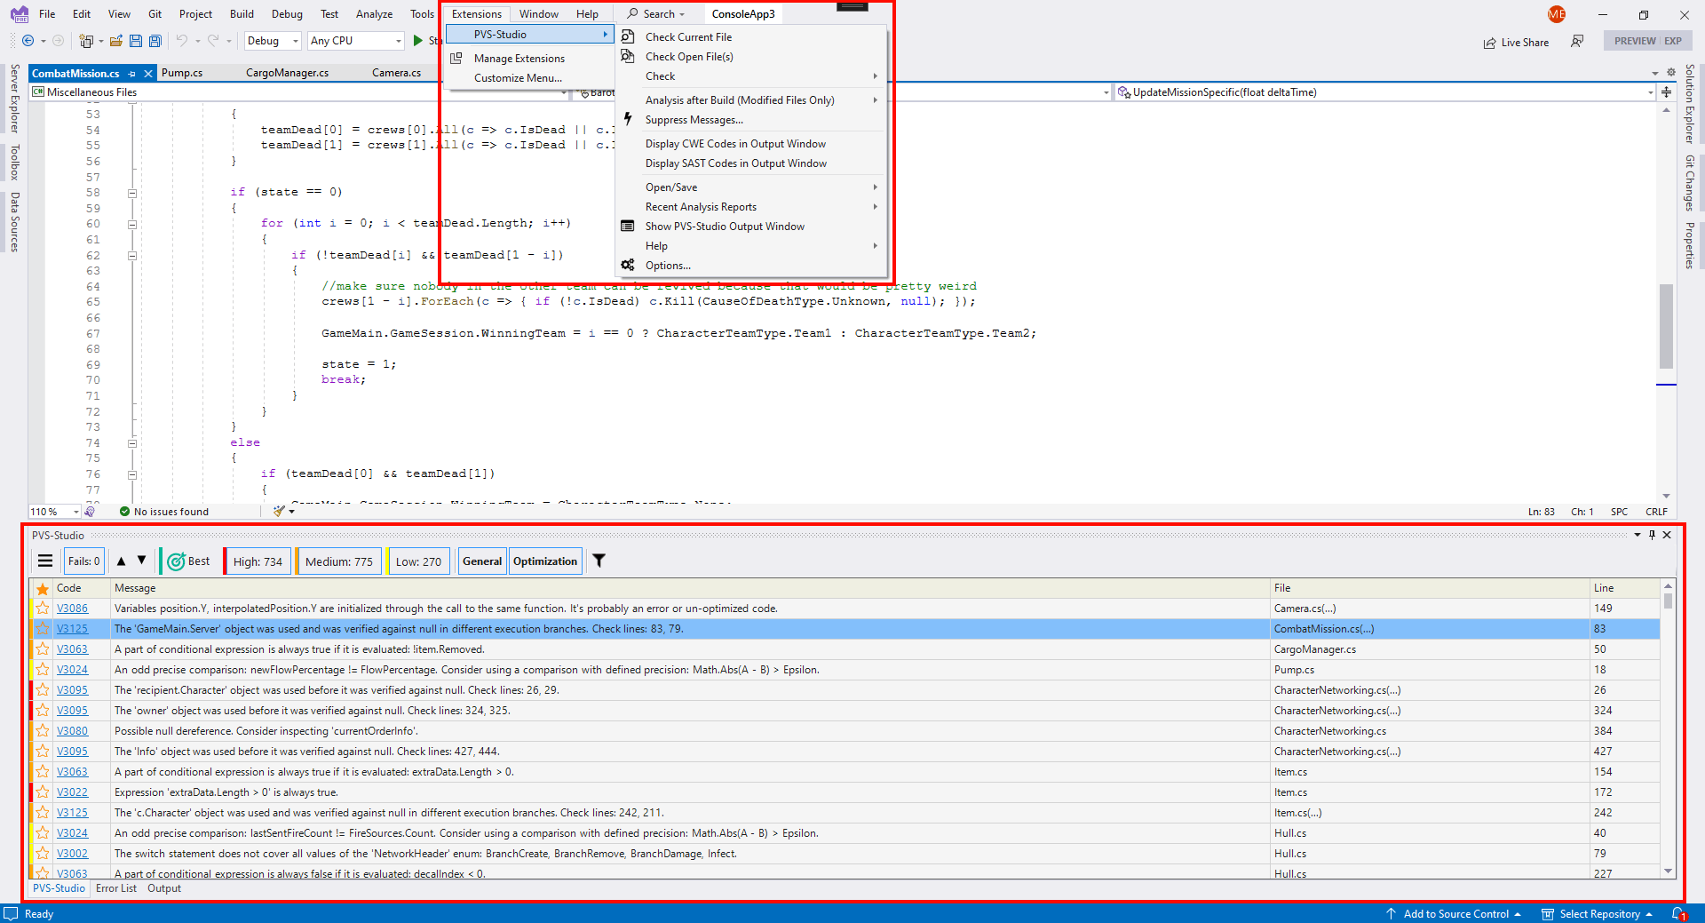Open the Any CPU platform dropdown
1705x923 pixels.
point(356,41)
